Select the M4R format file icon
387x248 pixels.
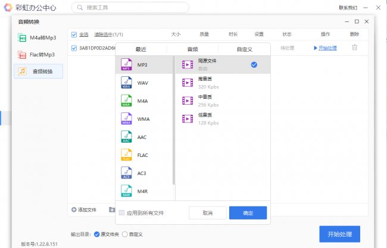pos(126,191)
